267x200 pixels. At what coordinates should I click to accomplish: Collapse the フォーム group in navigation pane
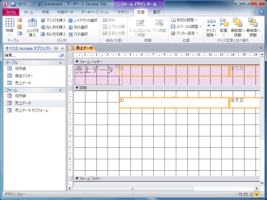coord(60,90)
